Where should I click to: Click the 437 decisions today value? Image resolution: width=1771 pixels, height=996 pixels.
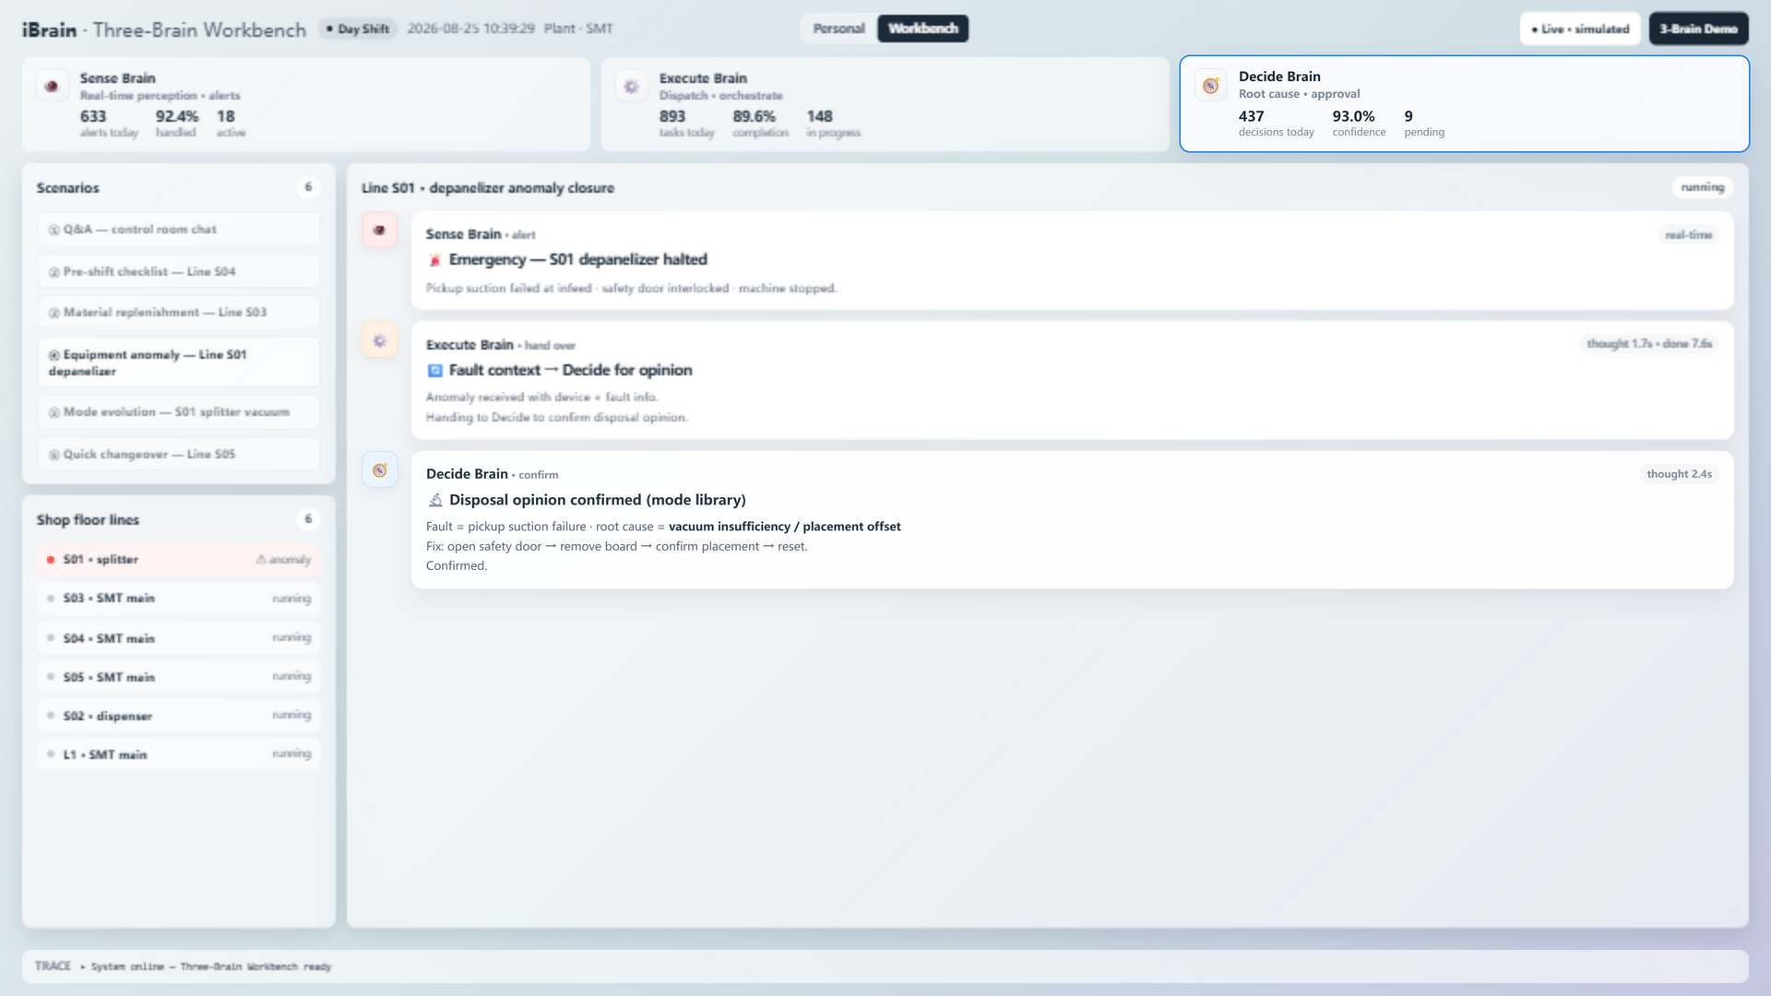pos(1251,116)
